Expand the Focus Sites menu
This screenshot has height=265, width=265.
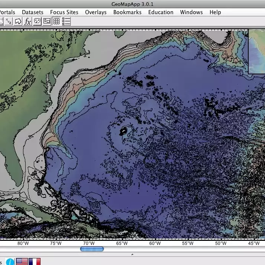tap(64, 12)
